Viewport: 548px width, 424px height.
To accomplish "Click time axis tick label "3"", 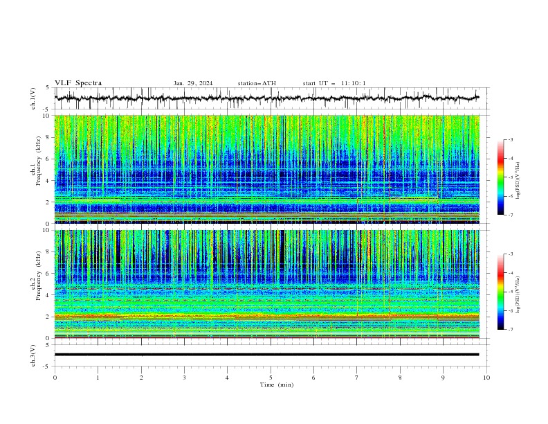I will coord(184,378).
